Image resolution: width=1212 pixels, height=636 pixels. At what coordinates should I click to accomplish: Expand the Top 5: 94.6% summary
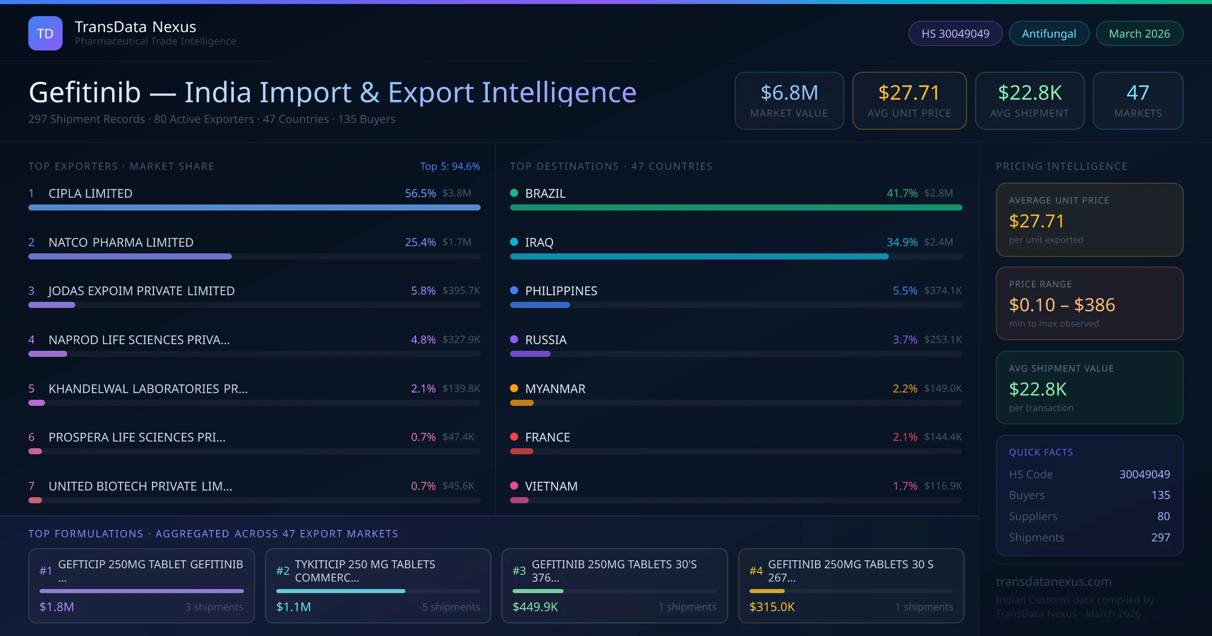(x=449, y=166)
